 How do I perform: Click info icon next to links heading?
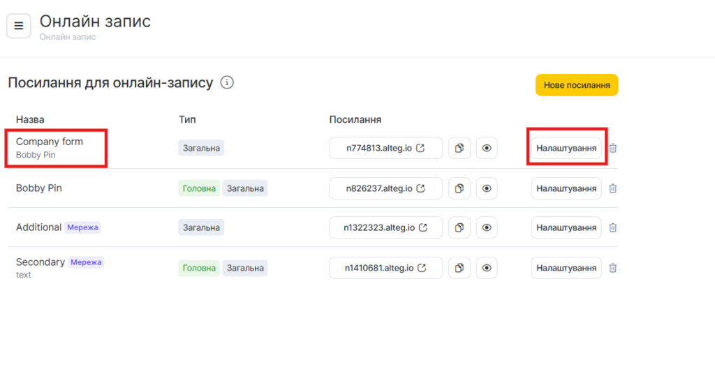pyautogui.click(x=227, y=82)
